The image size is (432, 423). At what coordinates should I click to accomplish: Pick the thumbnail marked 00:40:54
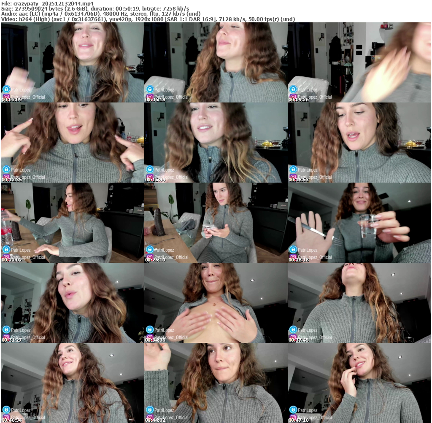(73, 383)
